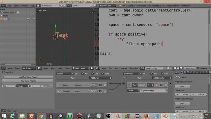Delete the Keyboard sensor
Image resolution: width=211 pixels, height=119 pixels.
click(105, 91)
